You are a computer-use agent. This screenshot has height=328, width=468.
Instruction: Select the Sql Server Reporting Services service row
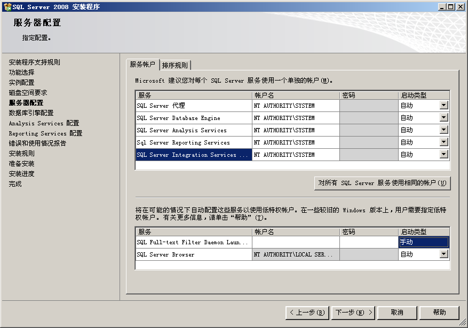coord(194,142)
